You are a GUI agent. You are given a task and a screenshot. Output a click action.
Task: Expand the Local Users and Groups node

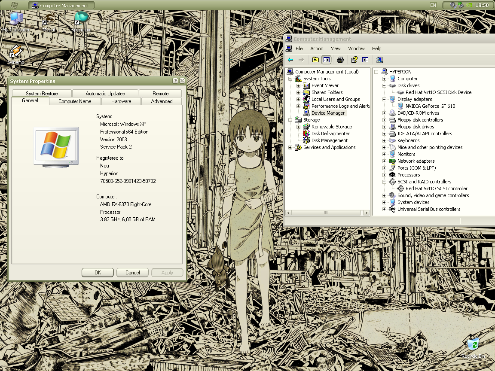(x=298, y=99)
